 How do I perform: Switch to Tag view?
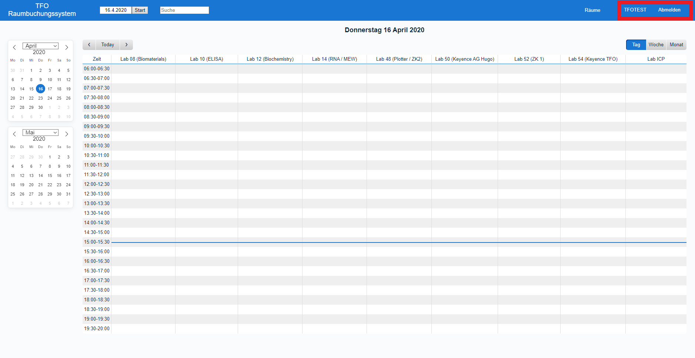point(636,45)
